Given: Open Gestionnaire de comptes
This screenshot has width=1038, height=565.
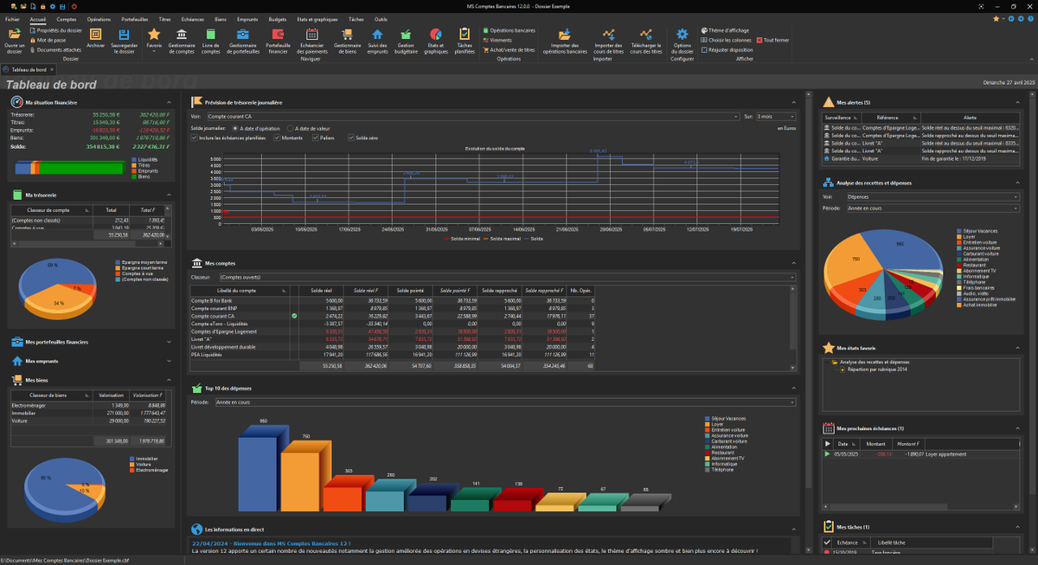Looking at the screenshot, I should click(182, 41).
